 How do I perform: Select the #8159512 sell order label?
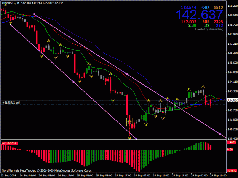coord(11,102)
